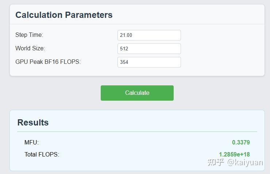The image size is (270, 174).
Task: Click the Total FLOPS result label
Action: (42, 154)
